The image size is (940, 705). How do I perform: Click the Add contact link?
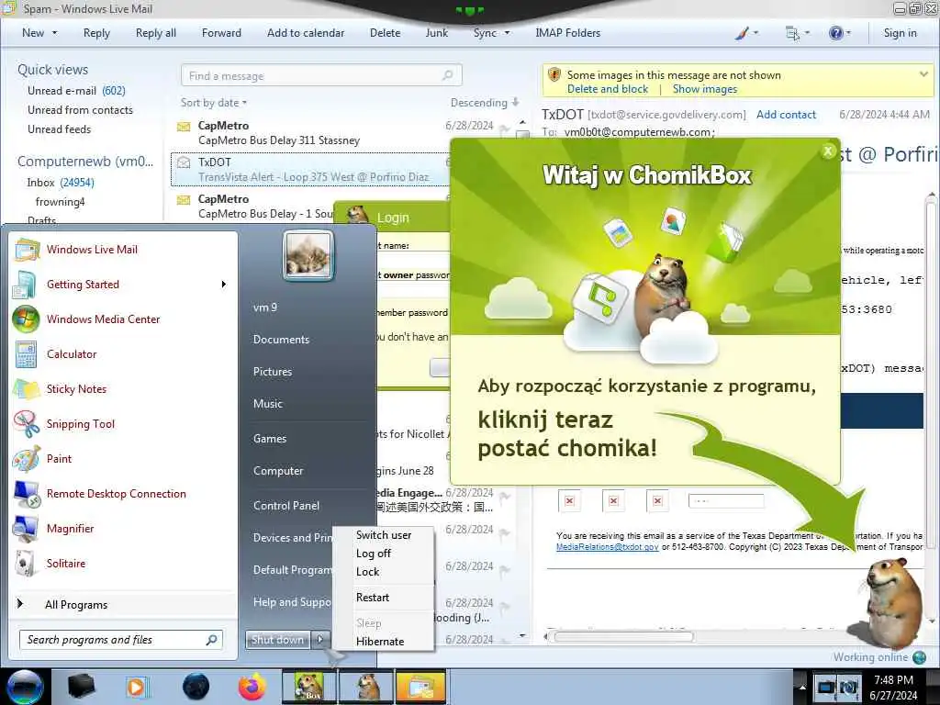point(786,115)
